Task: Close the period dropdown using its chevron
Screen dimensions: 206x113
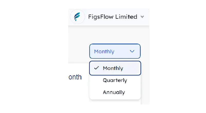Action: click(x=132, y=51)
